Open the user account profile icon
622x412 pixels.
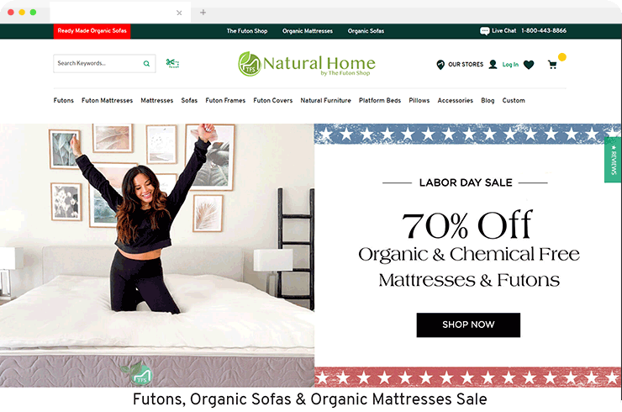pos(493,64)
